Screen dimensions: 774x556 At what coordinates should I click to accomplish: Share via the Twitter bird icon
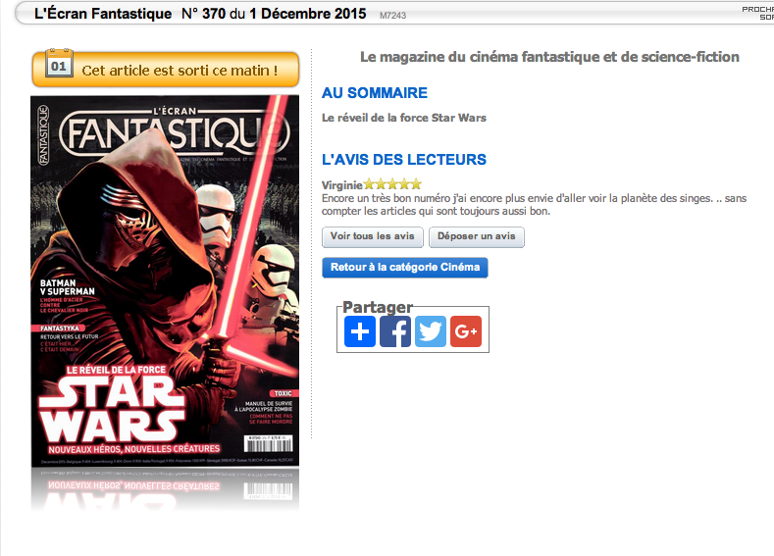click(x=431, y=331)
